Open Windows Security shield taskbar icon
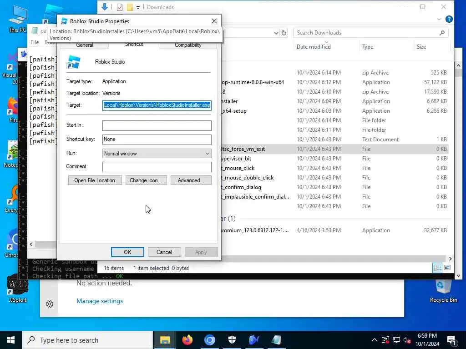 tap(232, 340)
